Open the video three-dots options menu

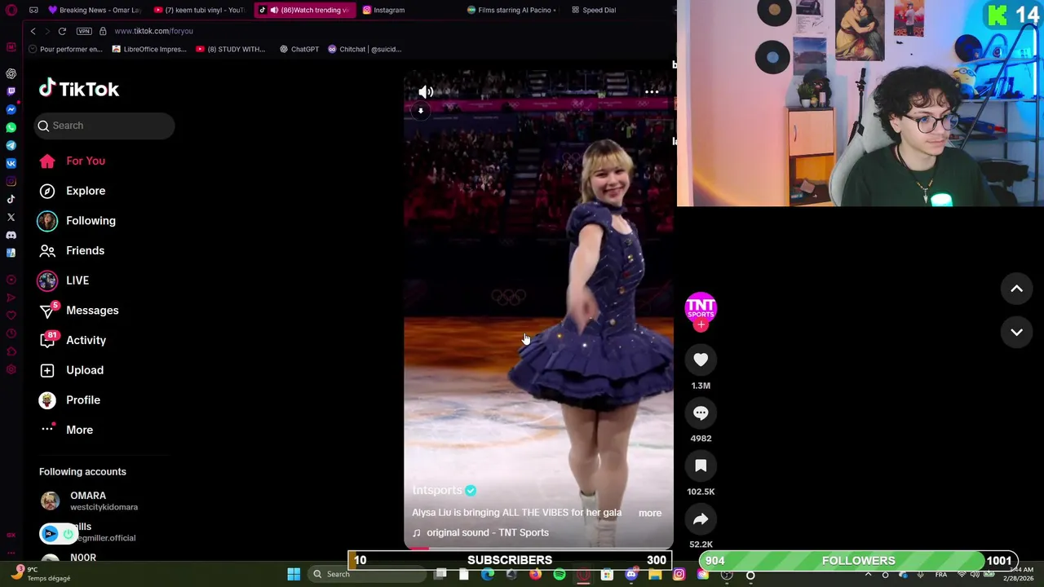click(x=652, y=92)
